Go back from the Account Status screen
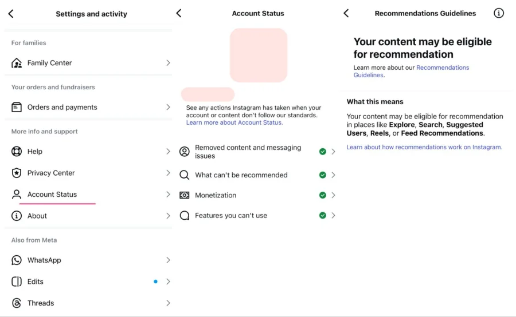516x317 pixels. pyautogui.click(x=179, y=13)
